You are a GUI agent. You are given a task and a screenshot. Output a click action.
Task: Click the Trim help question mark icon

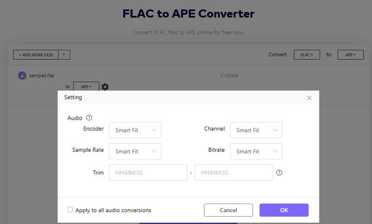tap(279, 173)
